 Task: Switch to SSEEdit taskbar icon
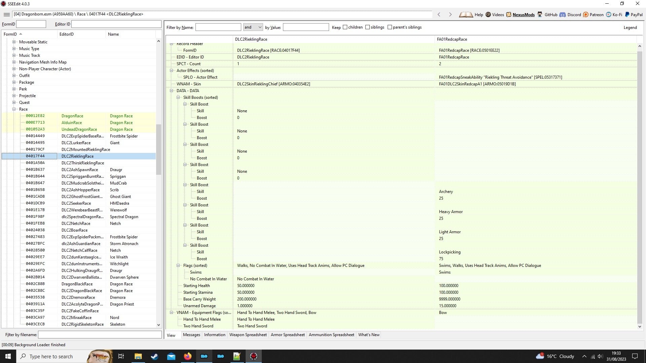point(254,356)
